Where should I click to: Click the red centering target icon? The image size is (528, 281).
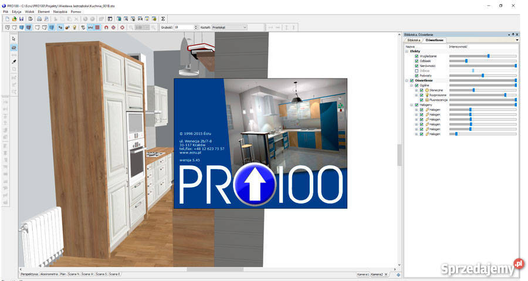coord(122,27)
